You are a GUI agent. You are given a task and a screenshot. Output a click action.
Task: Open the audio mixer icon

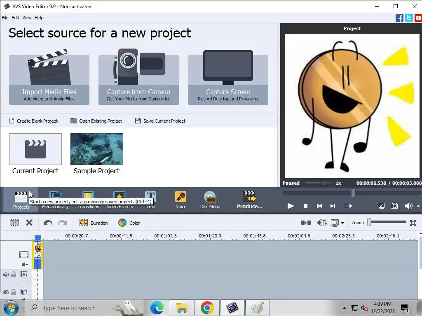click(322, 223)
